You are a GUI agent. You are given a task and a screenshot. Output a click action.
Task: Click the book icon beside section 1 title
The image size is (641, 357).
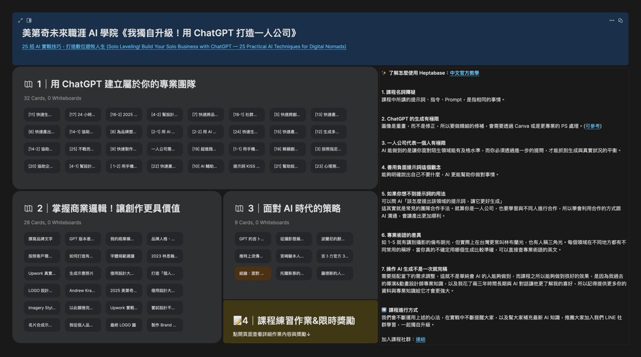pyautogui.click(x=28, y=84)
